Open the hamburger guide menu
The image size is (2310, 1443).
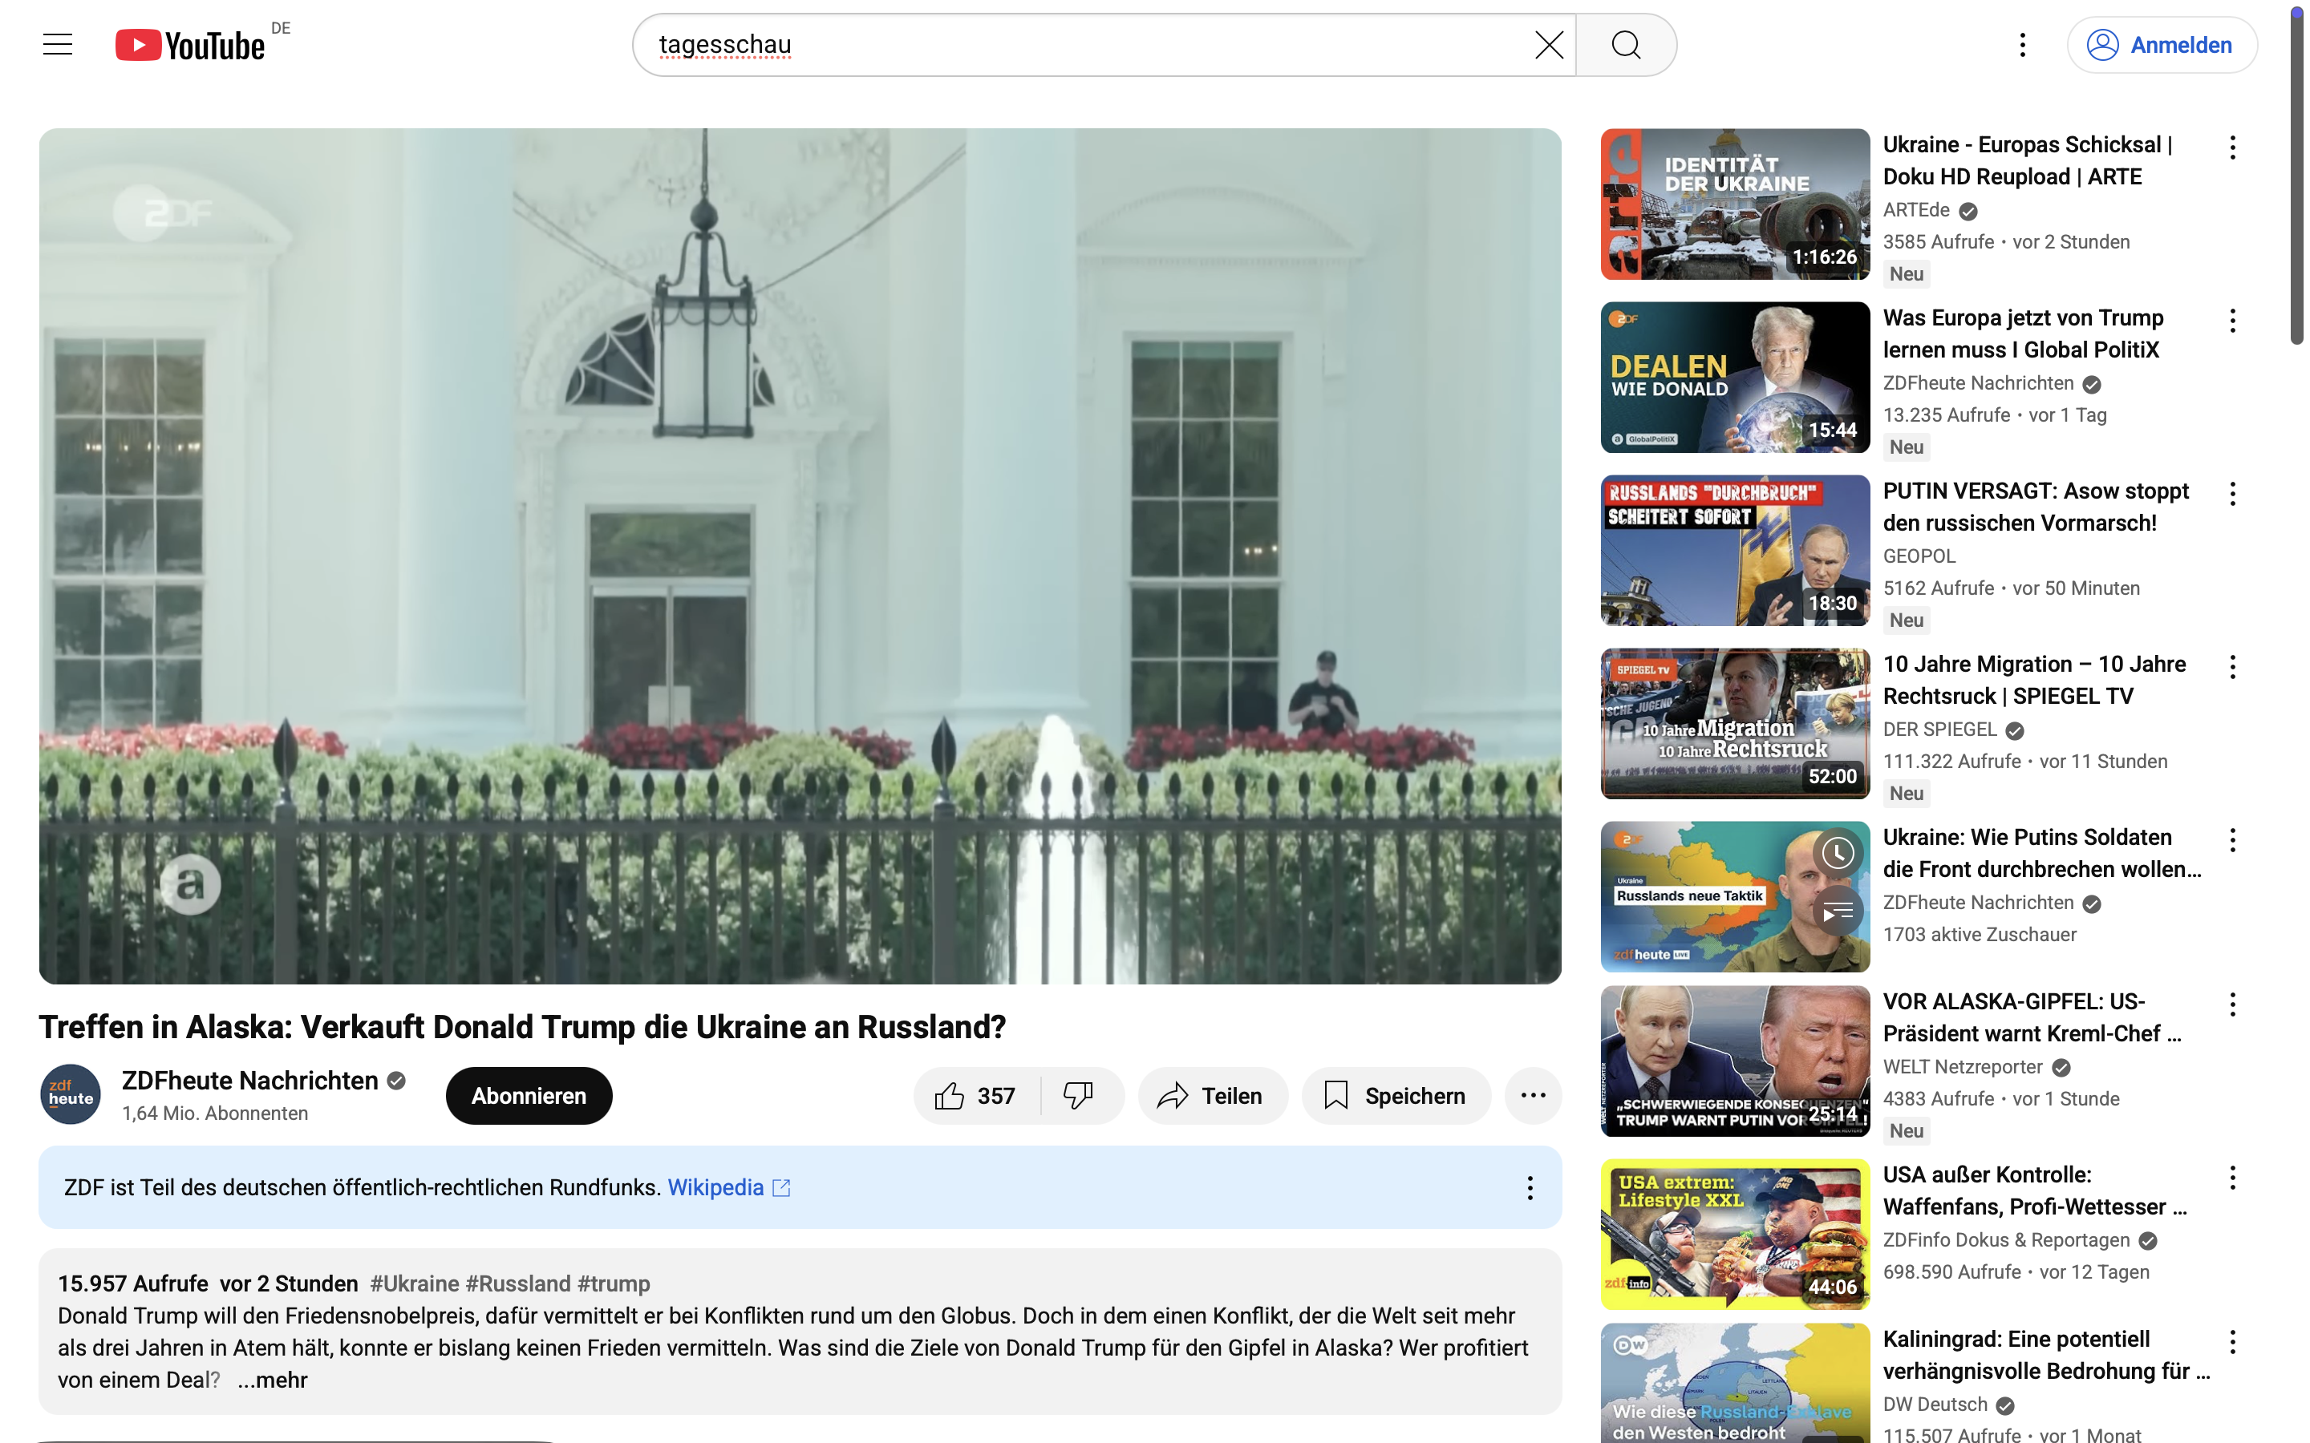click(57, 45)
